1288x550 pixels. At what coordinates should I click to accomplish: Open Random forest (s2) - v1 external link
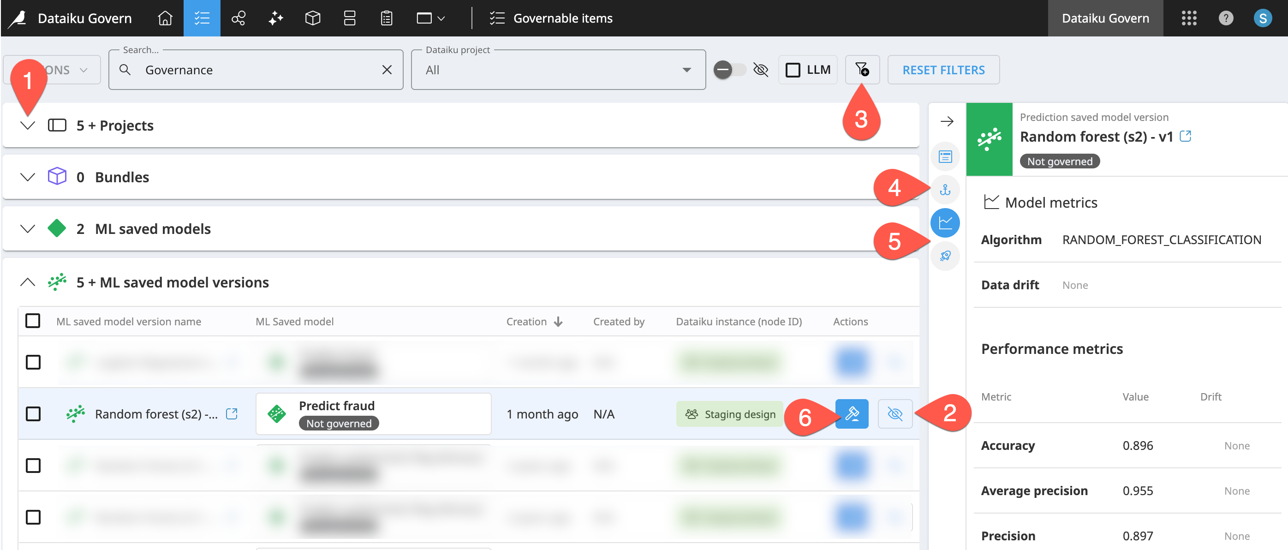(1185, 136)
